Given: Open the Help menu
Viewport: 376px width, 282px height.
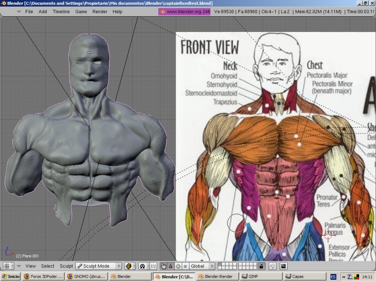Looking at the screenshot, I should click(x=117, y=11).
